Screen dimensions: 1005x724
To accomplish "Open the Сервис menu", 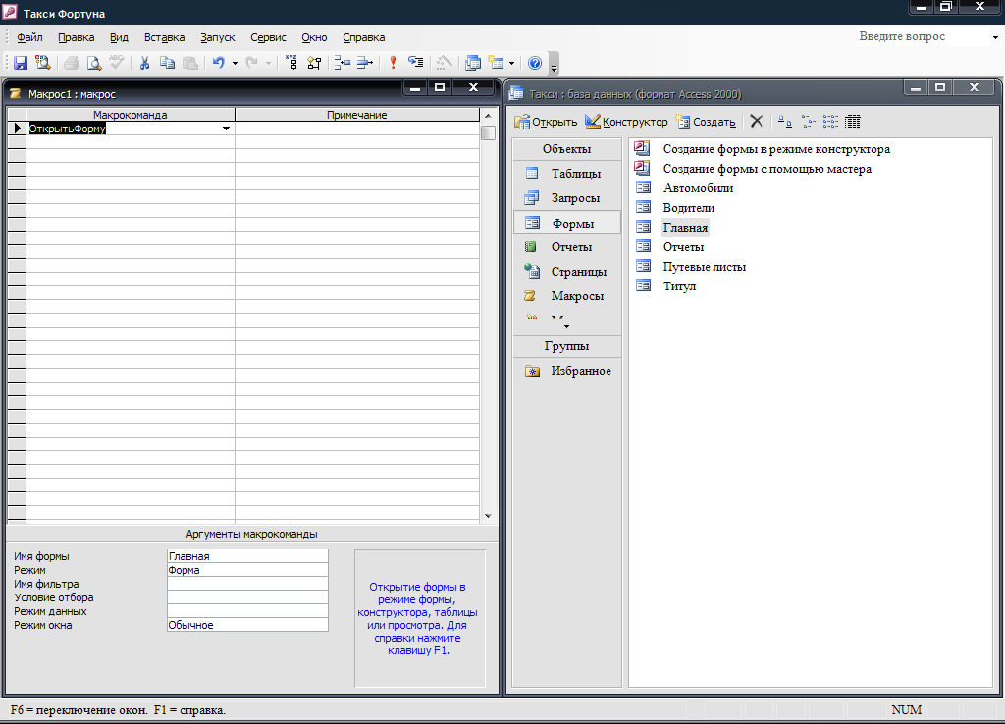I will tap(268, 37).
